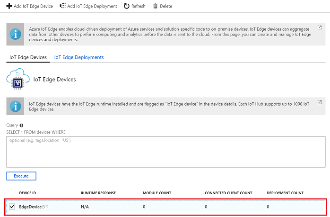Click the Refresh icon in toolbar

pyautogui.click(x=126, y=6)
